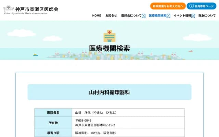Go to HOME in the navigation
Image resolution: width=219 pixels, height=137 pixels.
(x=96, y=16)
